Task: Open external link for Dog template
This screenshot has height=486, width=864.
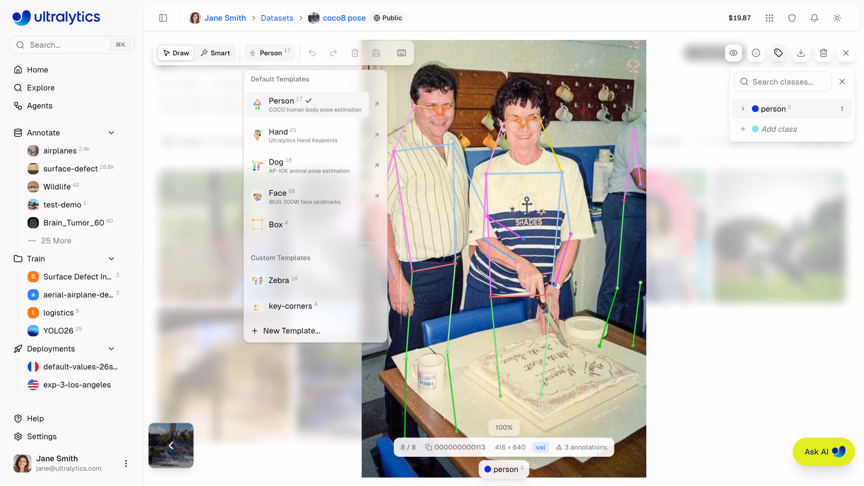Action: (x=377, y=166)
